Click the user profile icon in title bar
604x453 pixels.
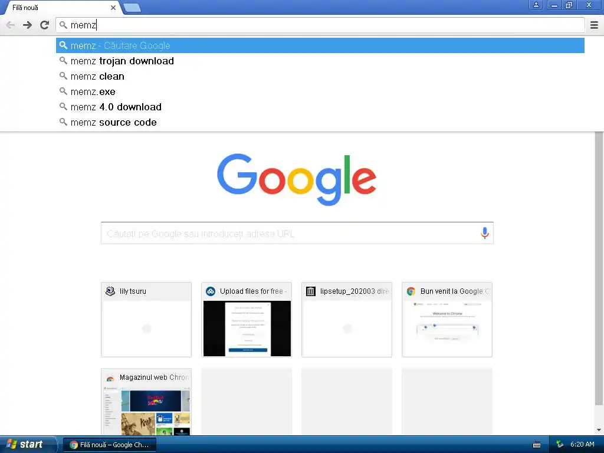[536, 5]
